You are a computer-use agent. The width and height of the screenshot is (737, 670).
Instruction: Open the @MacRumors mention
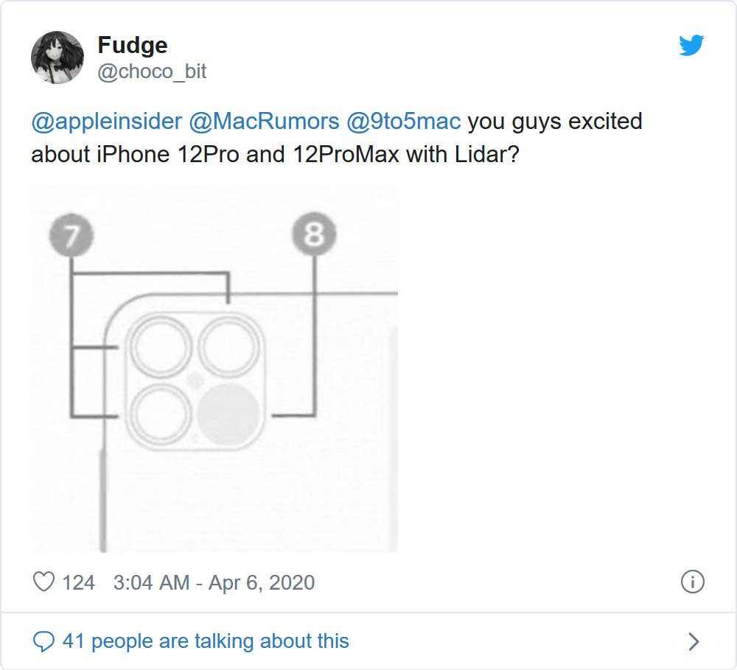click(264, 121)
